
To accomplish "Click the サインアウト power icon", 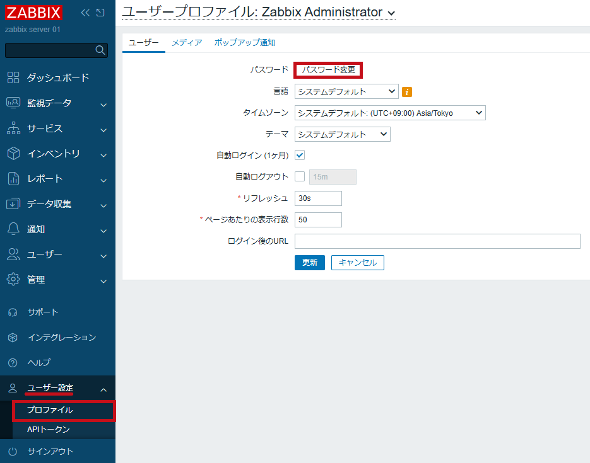I will coord(13,452).
